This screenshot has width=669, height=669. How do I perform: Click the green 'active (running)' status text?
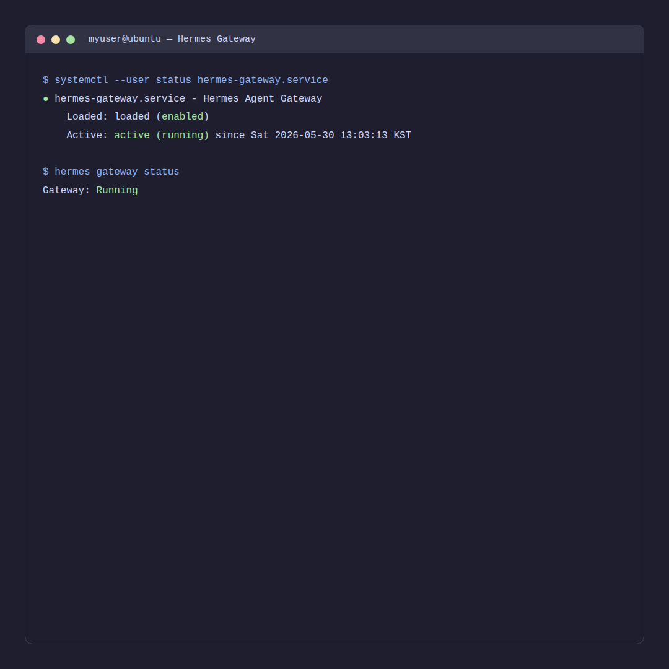pos(162,135)
